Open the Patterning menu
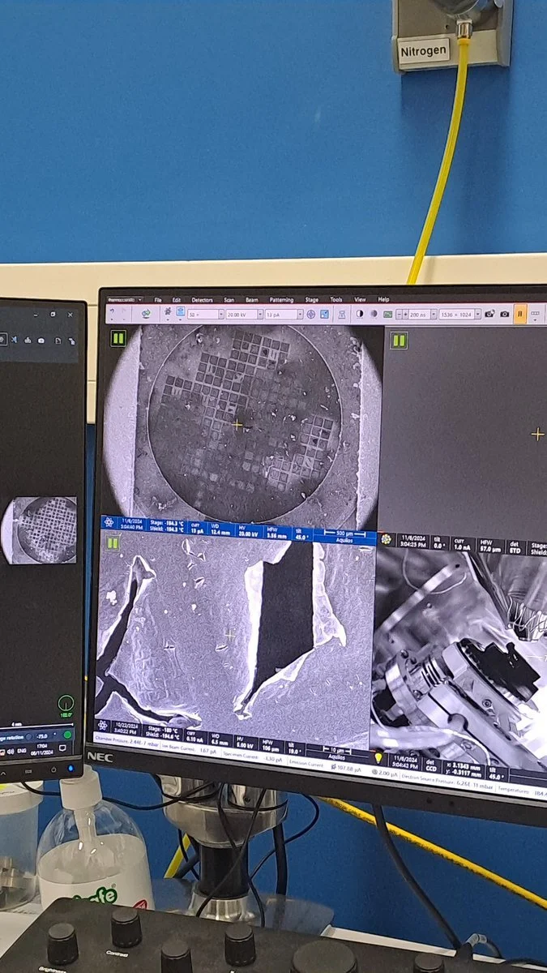The height and width of the screenshot is (973, 547). (x=281, y=299)
